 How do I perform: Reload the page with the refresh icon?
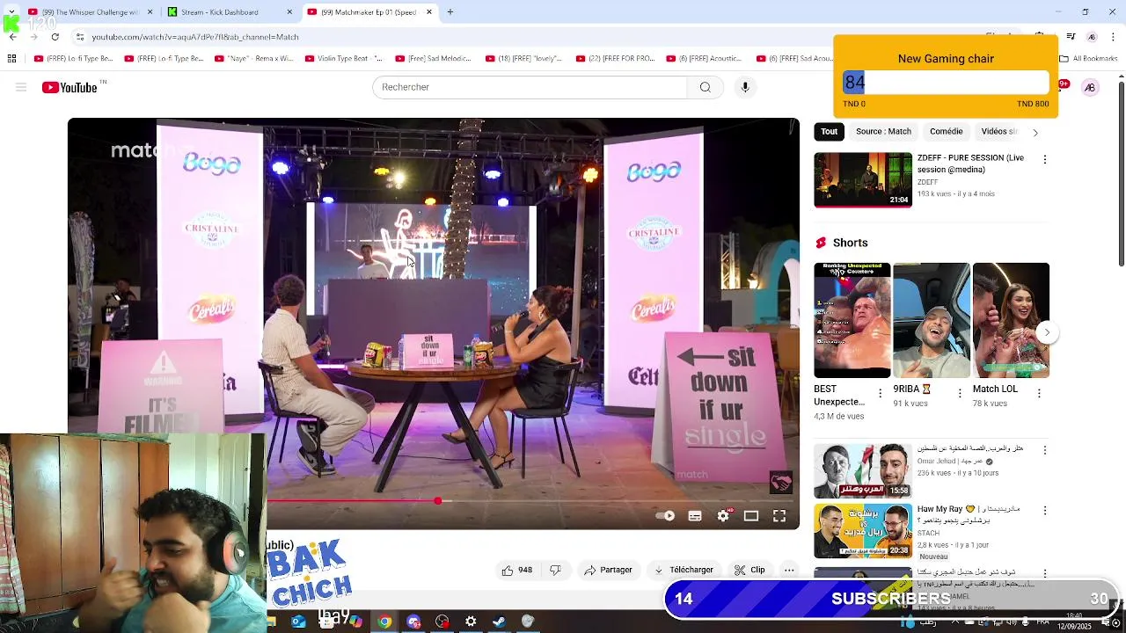(x=55, y=37)
